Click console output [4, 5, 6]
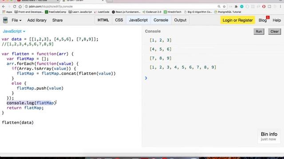Viewport: 284px width, 159px height. (161, 49)
